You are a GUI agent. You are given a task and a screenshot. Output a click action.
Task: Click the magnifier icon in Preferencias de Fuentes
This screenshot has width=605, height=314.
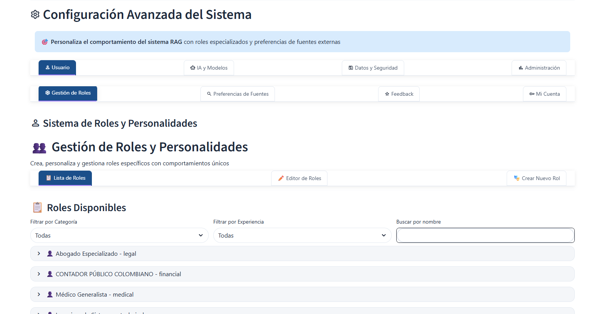click(x=209, y=94)
